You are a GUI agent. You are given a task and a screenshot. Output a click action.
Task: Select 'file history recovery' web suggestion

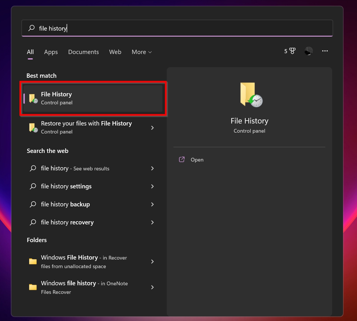point(93,222)
